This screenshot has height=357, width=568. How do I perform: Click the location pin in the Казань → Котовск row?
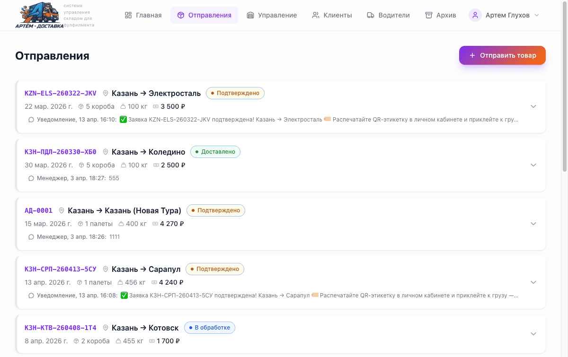point(106,328)
